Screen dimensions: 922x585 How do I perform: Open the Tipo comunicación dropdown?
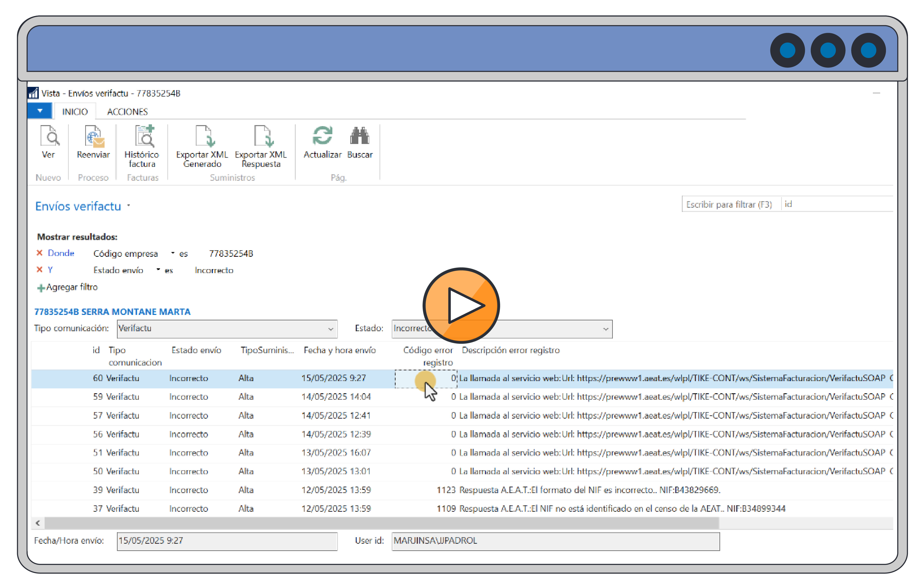pyautogui.click(x=330, y=329)
